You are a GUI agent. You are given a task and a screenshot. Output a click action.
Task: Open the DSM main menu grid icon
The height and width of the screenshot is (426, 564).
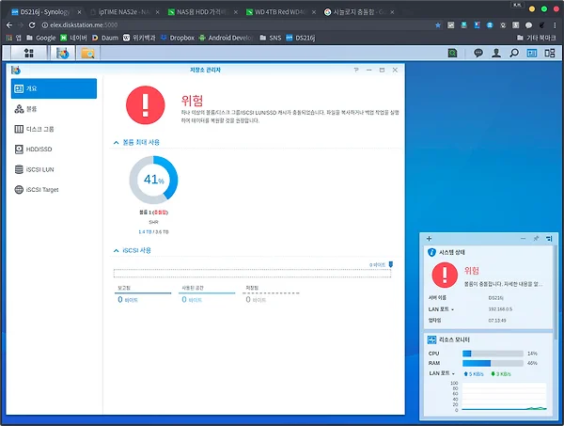pyautogui.click(x=29, y=54)
